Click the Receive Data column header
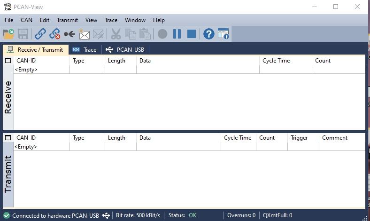This screenshot has width=370, height=221. point(198,61)
